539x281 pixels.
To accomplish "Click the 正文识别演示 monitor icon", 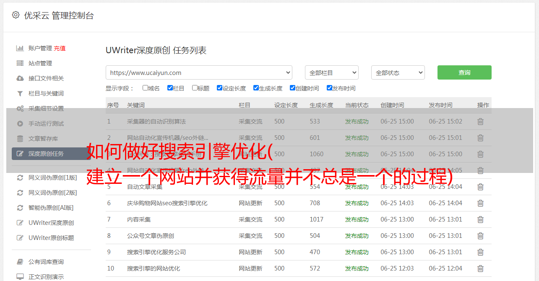I will pos(20,277).
